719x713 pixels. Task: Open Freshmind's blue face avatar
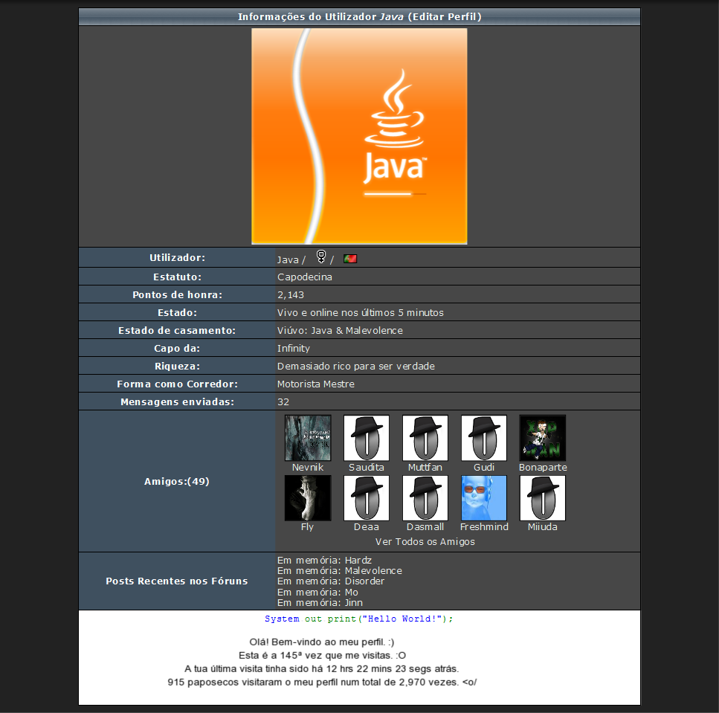pos(484,497)
